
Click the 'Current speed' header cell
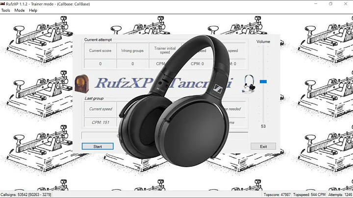click(x=101, y=109)
